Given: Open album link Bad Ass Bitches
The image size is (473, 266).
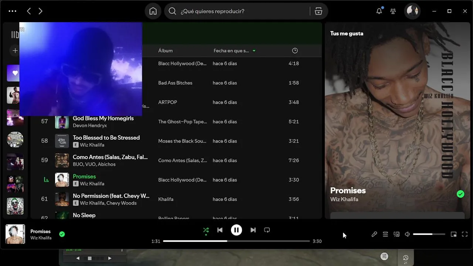Looking at the screenshot, I should point(175,83).
